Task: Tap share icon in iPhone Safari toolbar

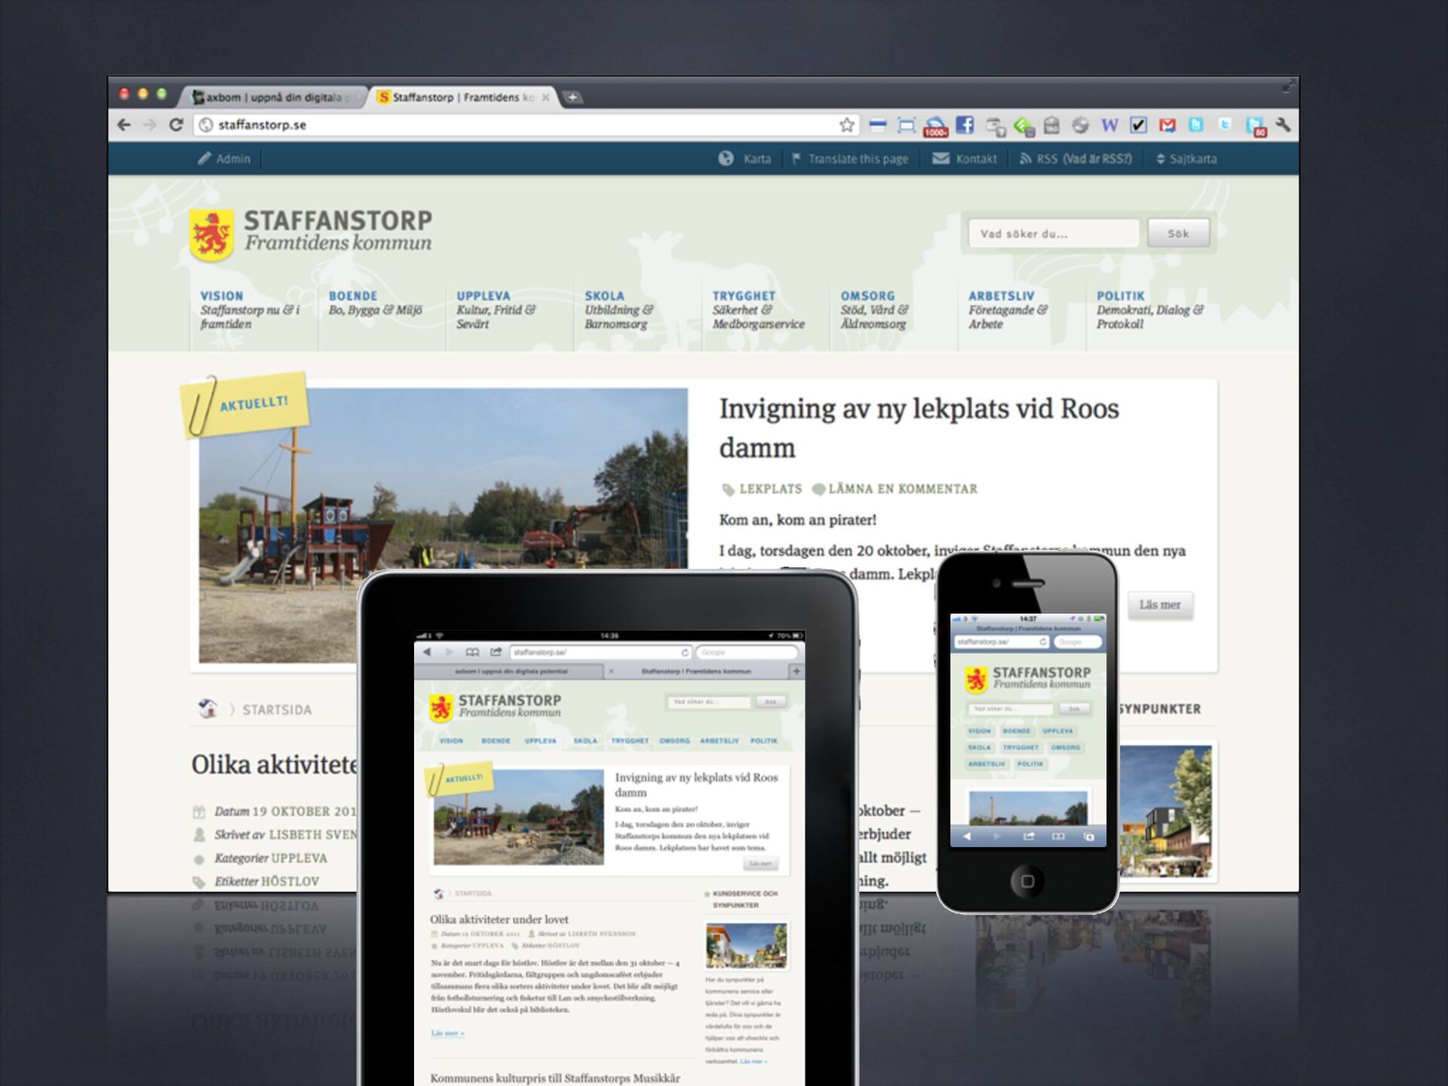Action: click(1029, 836)
